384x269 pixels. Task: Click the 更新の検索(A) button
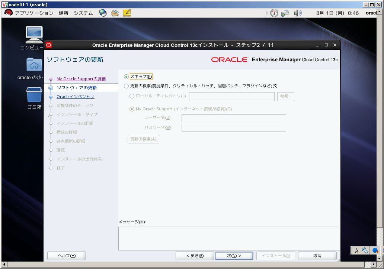tap(143, 139)
